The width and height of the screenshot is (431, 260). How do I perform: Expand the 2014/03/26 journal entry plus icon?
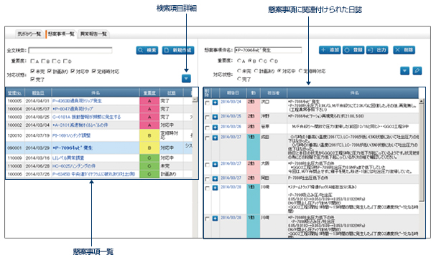[x=215, y=127]
